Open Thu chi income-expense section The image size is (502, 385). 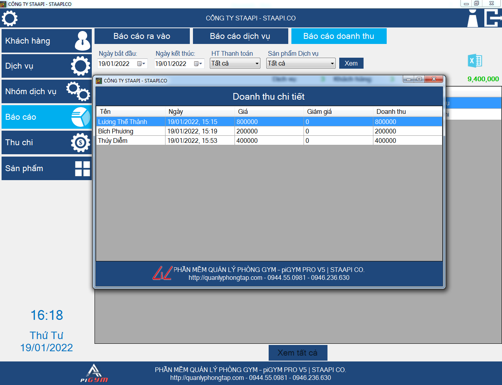point(47,142)
